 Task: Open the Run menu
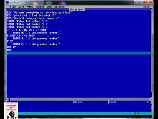pos(49,7)
